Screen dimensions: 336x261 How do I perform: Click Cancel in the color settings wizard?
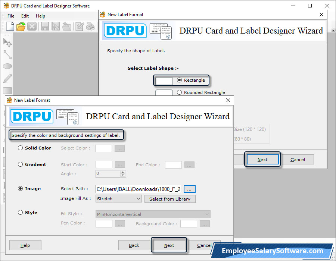205,245
